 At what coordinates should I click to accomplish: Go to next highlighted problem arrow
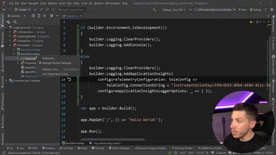[x=268, y=22]
